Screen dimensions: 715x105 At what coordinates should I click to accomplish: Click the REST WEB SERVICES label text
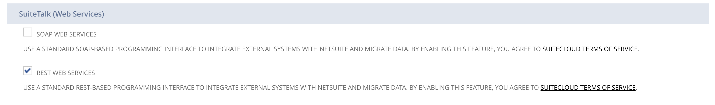(66, 73)
